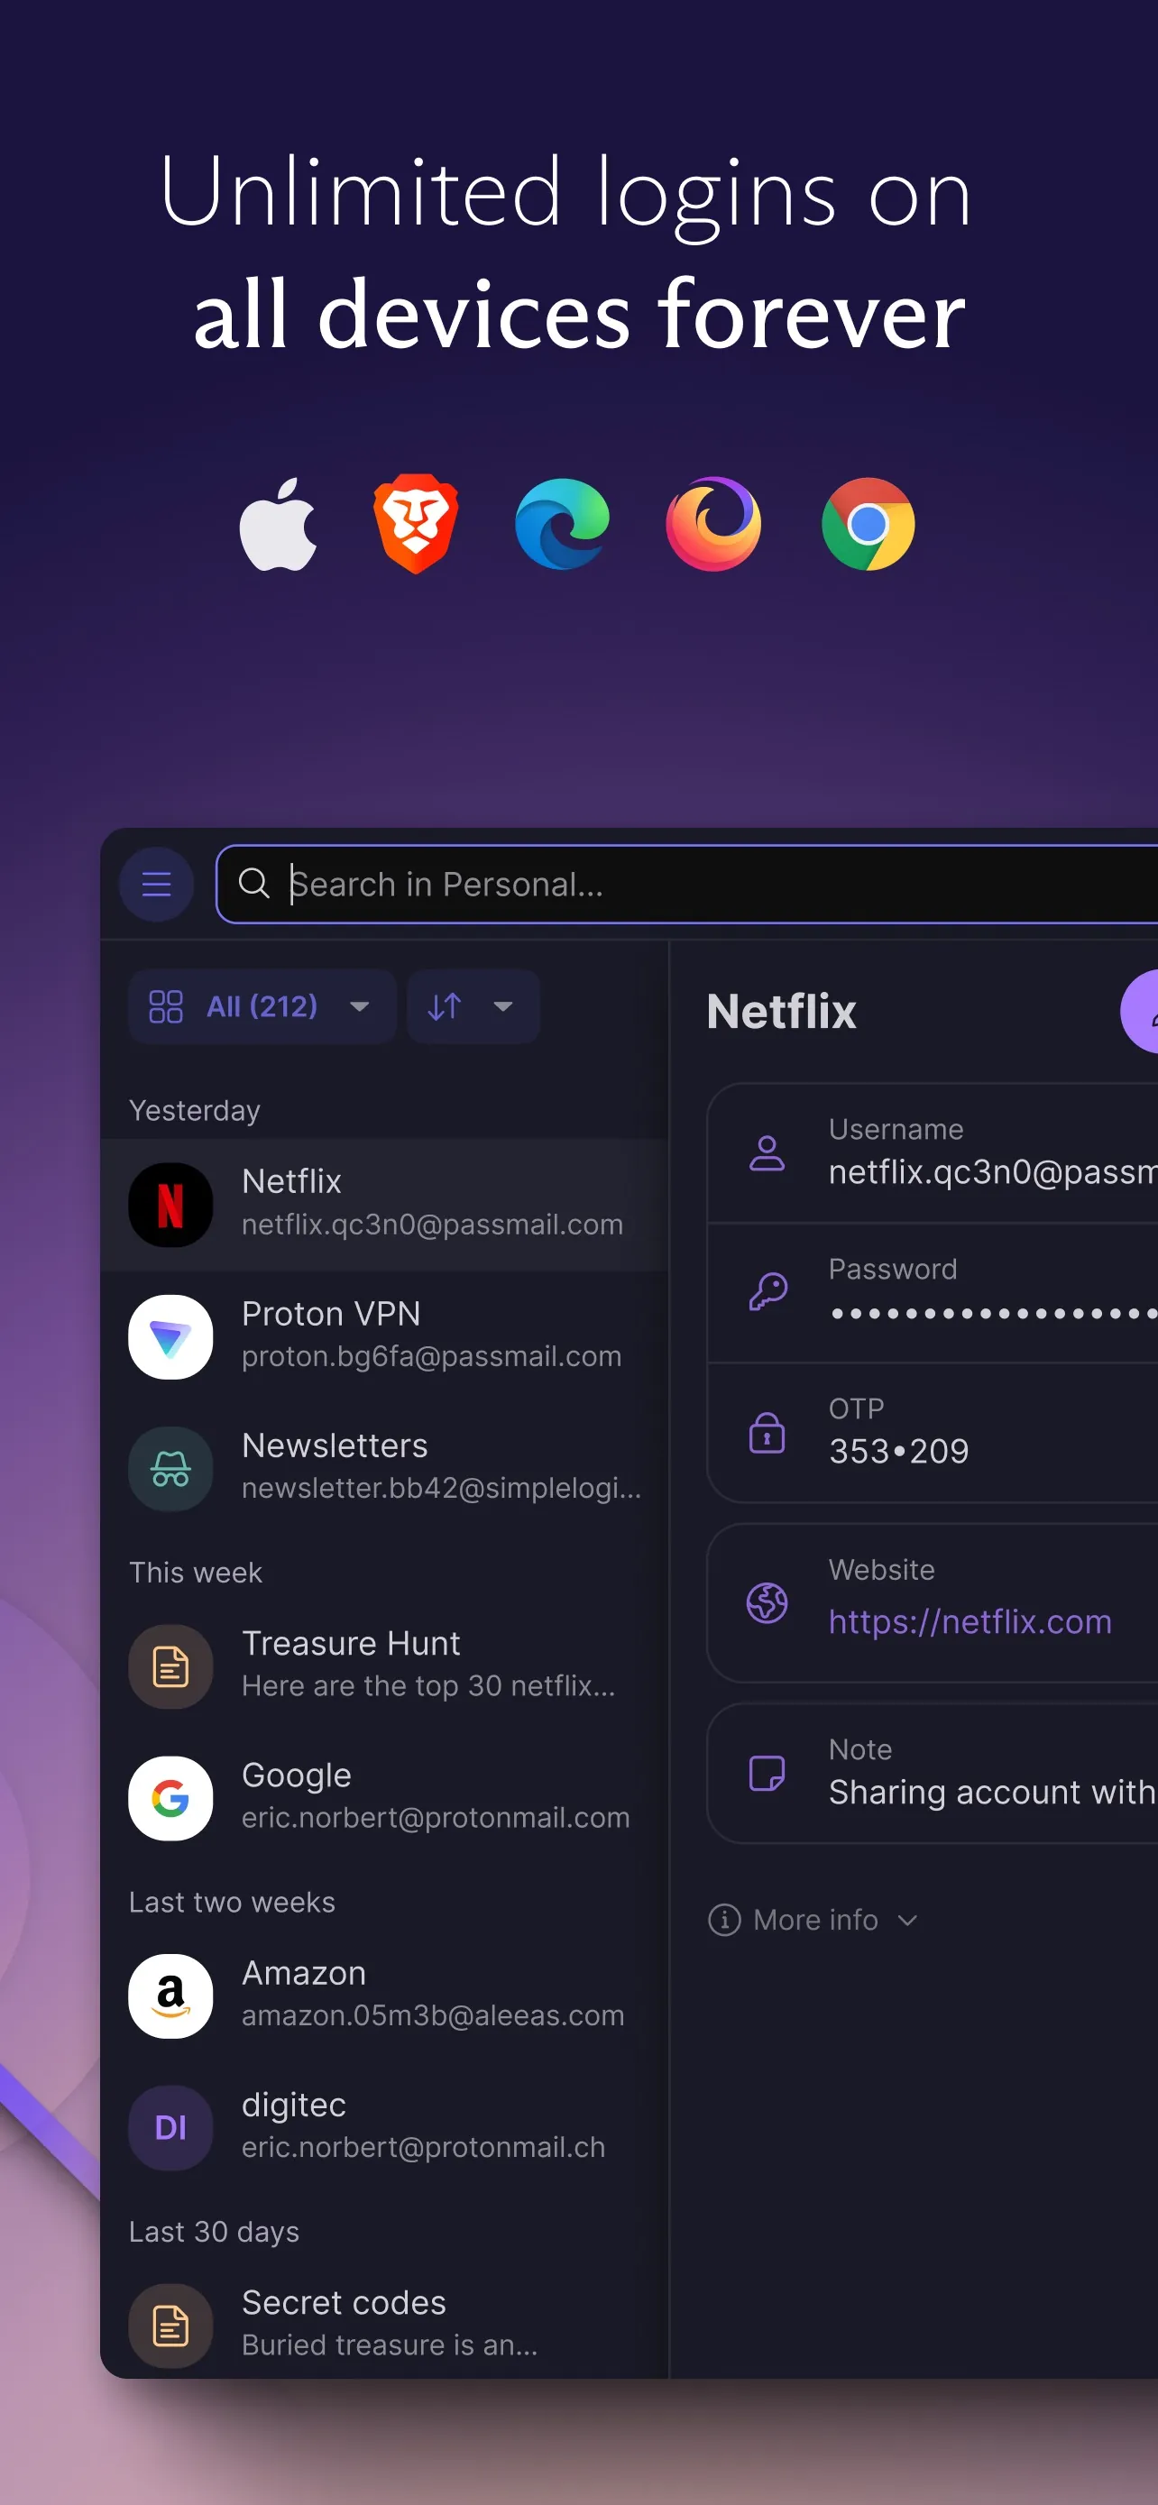
Task: Click the Yesterday section header
Action: pos(195,1111)
